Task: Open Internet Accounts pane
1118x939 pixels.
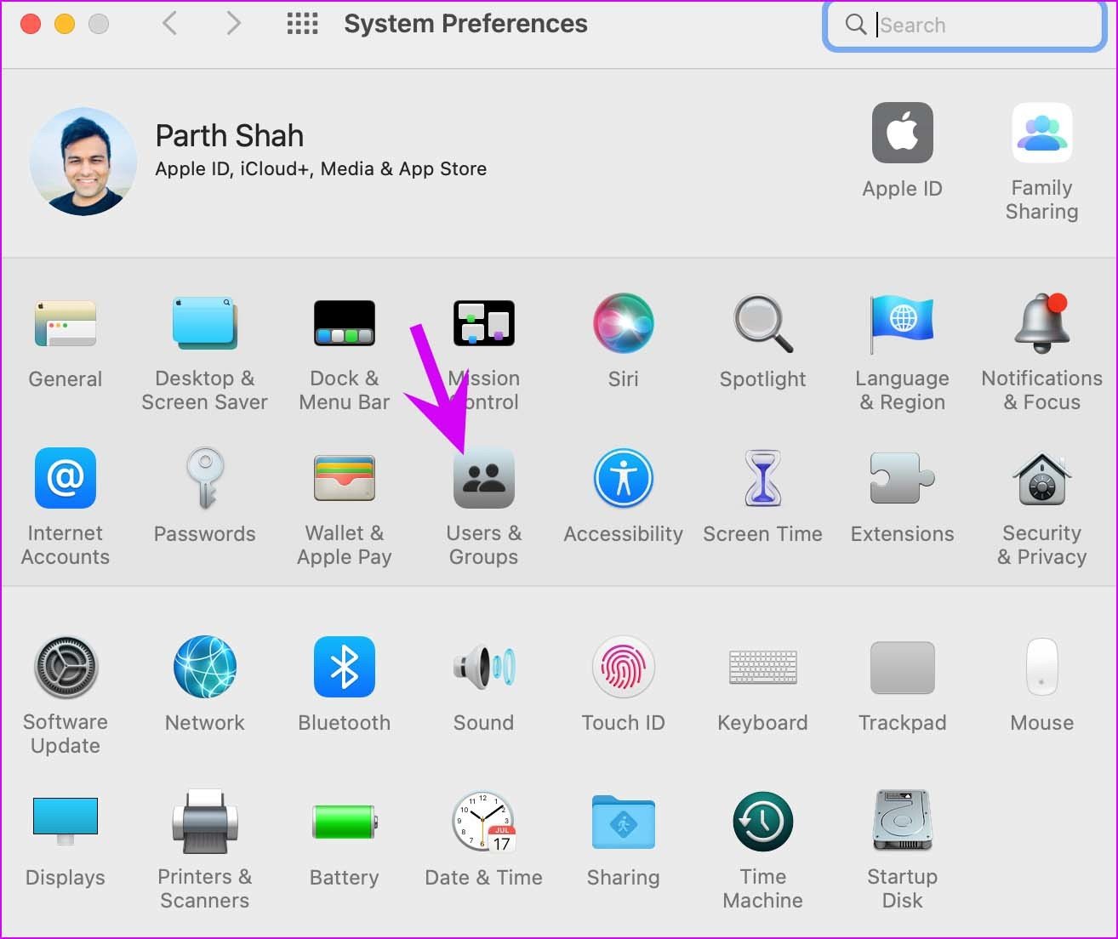Action: [66, 478]
